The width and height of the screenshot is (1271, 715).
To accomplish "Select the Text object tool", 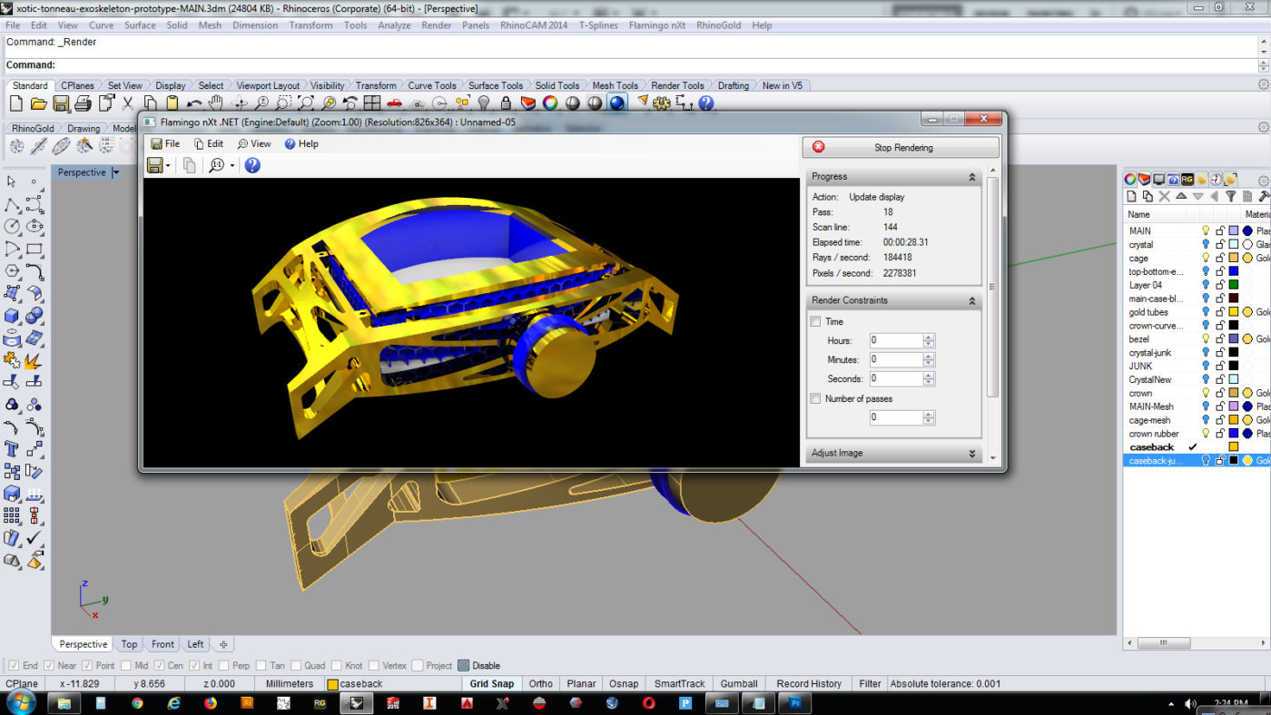I will click(x=13, y=449).
